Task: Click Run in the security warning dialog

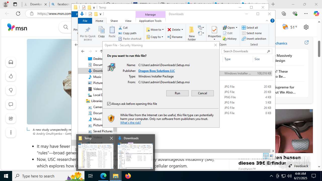Action: click(x=177, y=93)
